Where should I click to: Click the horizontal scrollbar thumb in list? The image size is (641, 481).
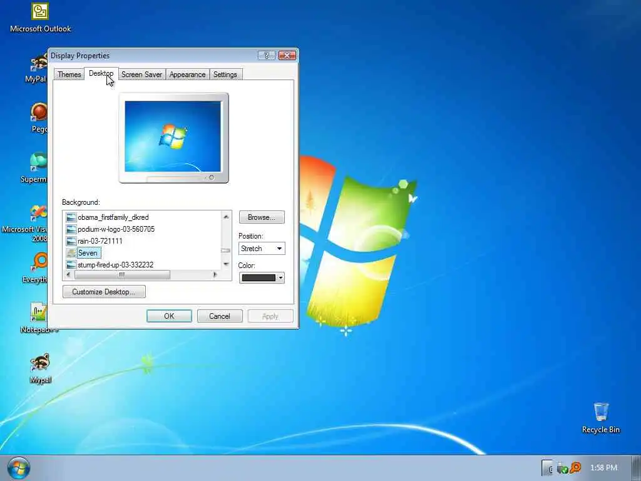(122, 275)
